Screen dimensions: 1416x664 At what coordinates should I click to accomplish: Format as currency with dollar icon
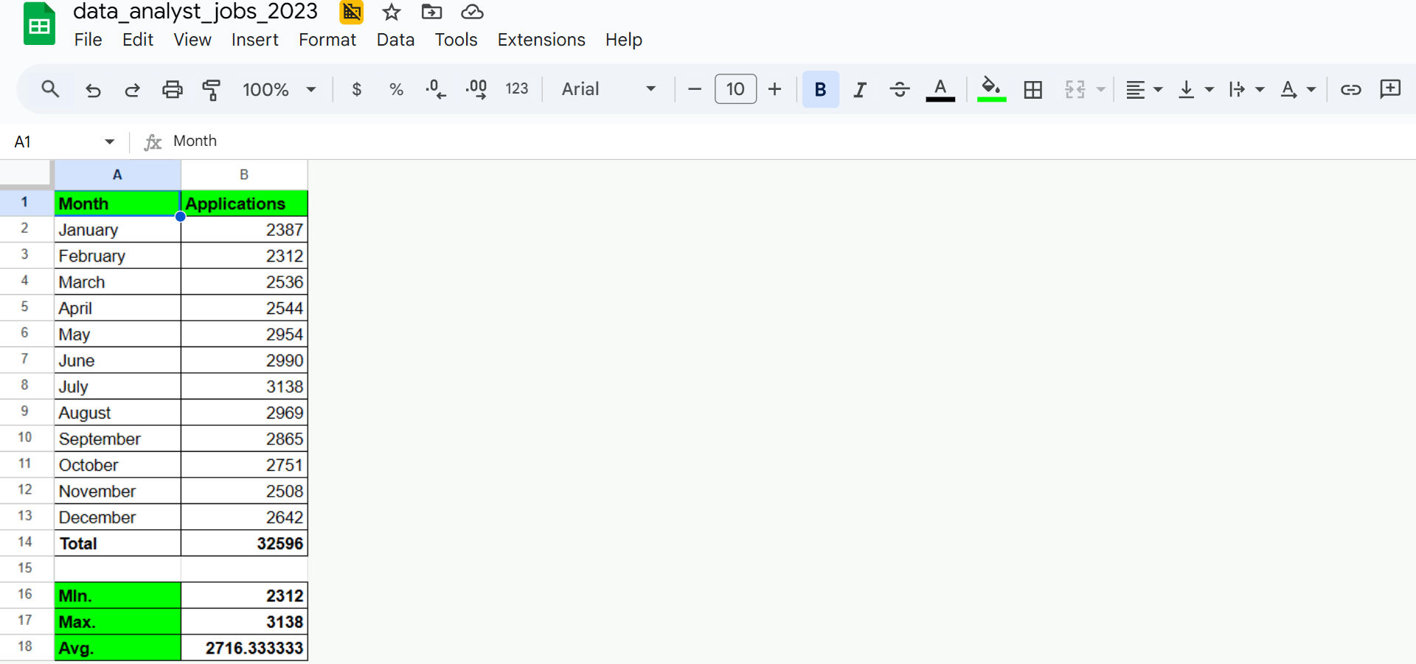[357, 89]
